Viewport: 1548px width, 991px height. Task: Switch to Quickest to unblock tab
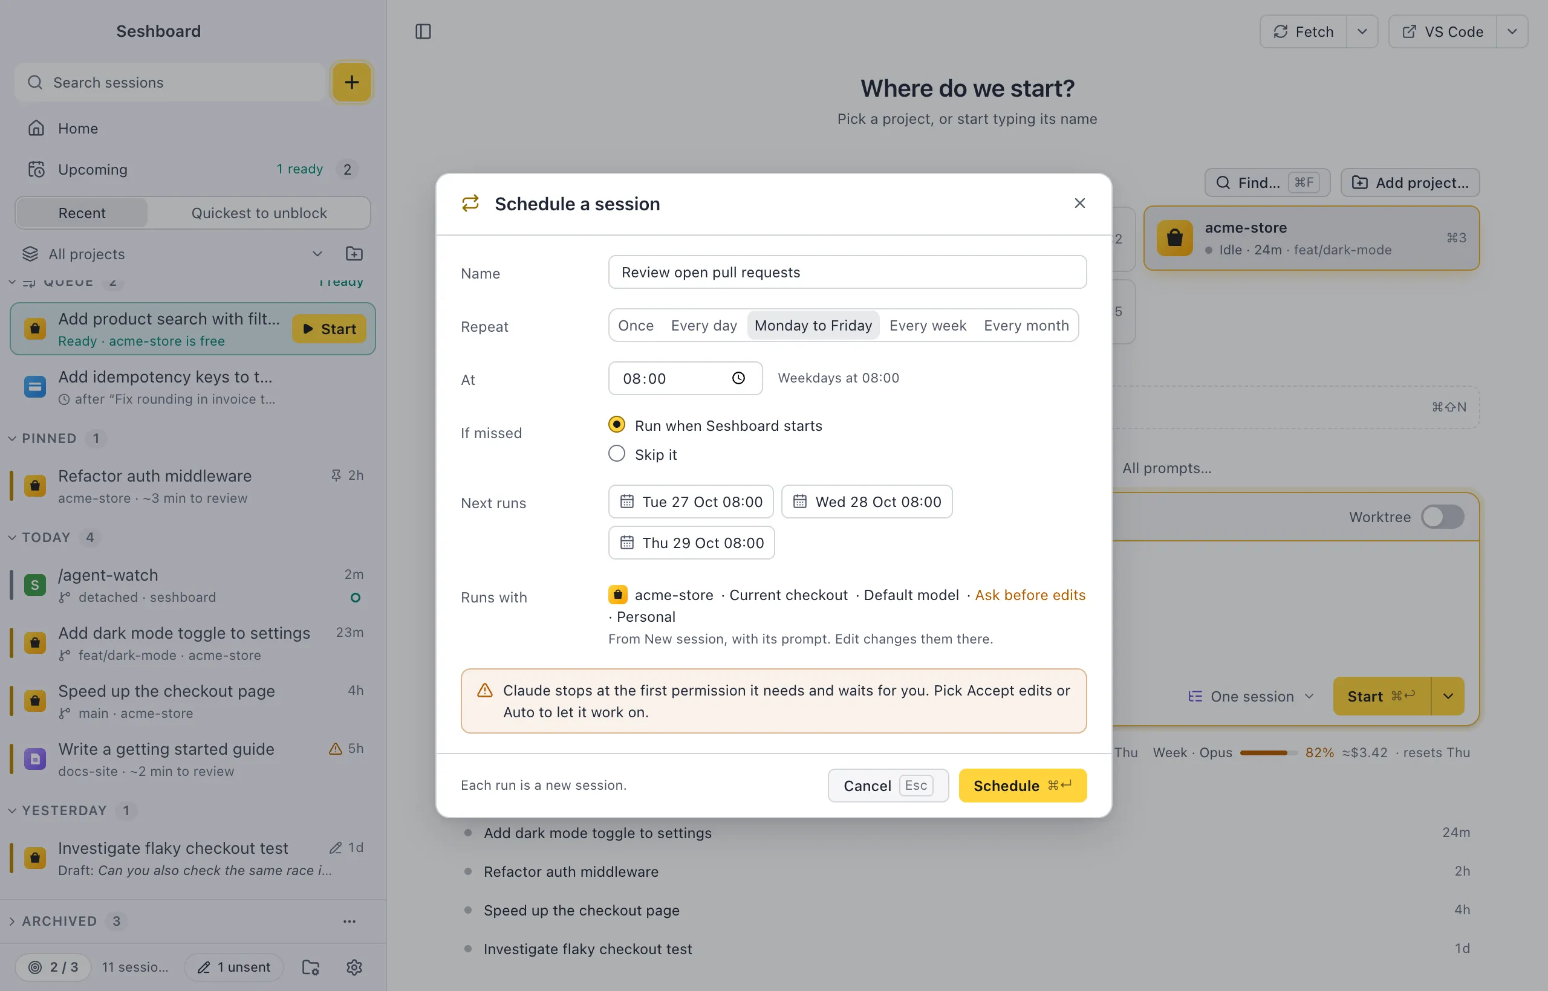coord(259,213)
